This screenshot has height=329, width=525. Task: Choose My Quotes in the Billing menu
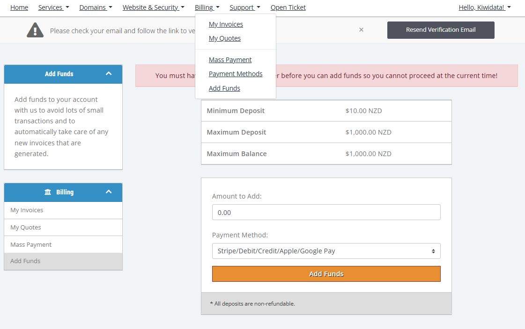224,38
